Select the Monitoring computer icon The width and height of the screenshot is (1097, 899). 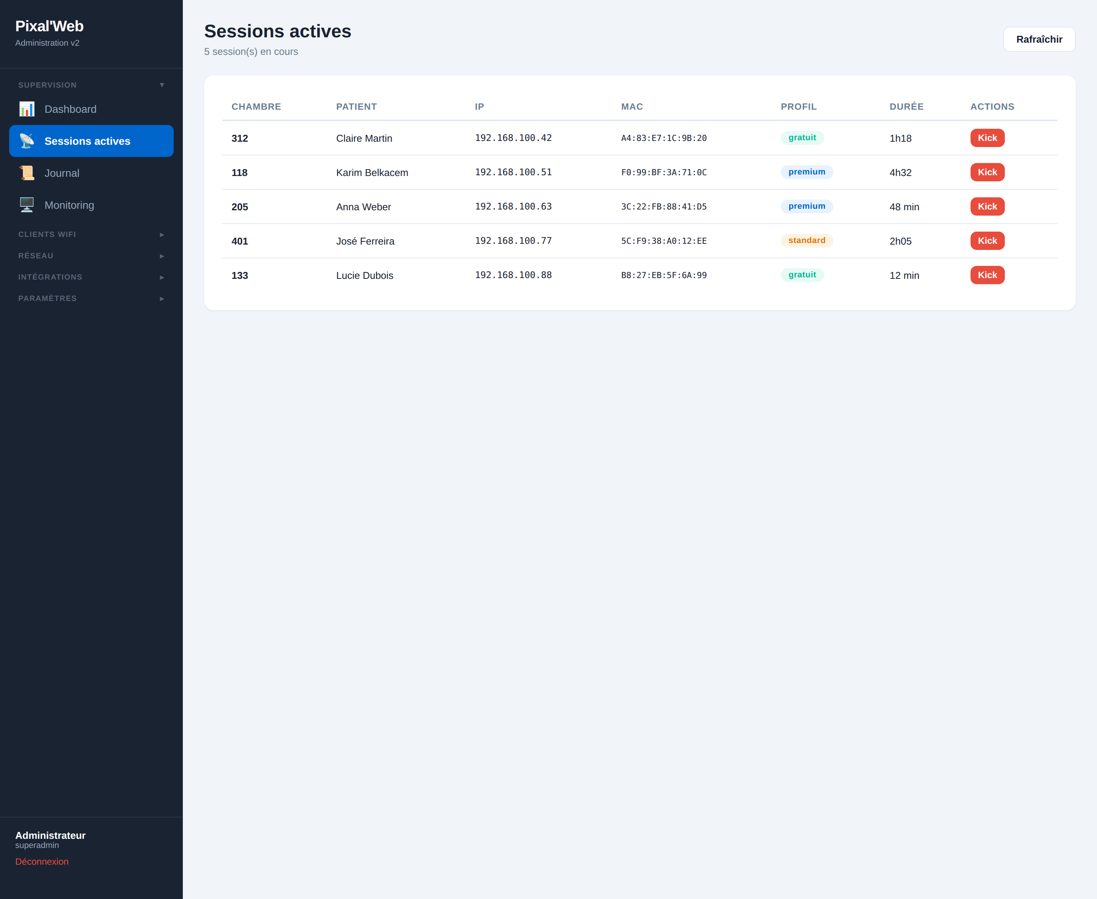tap(26, 205)
